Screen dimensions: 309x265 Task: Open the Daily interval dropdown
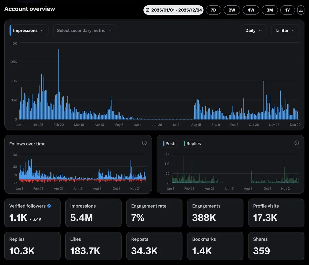pyautogui.click(x=254, y=30)
